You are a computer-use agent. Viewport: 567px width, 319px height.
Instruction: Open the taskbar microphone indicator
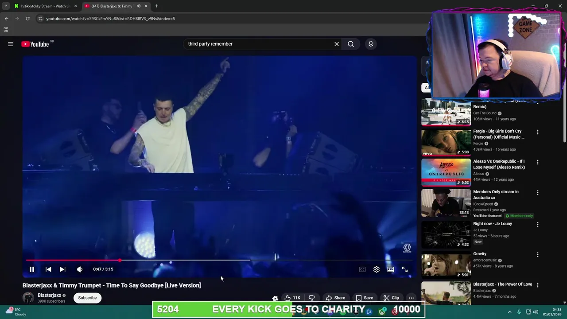click(519, 312)
